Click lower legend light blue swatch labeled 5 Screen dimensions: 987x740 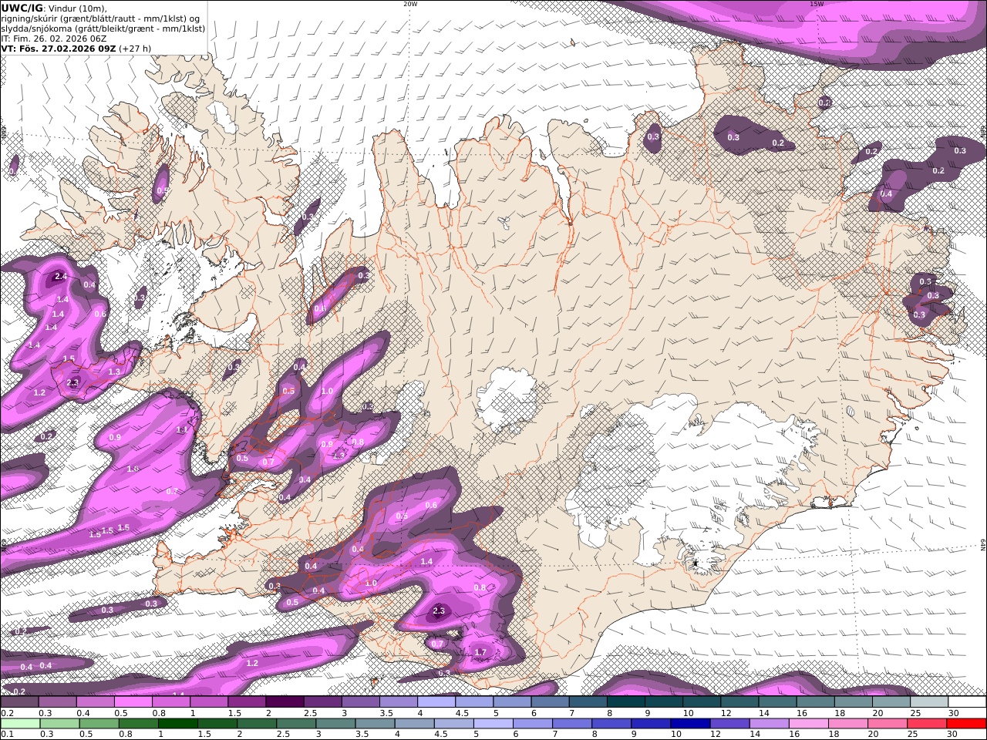click(493, 723)
